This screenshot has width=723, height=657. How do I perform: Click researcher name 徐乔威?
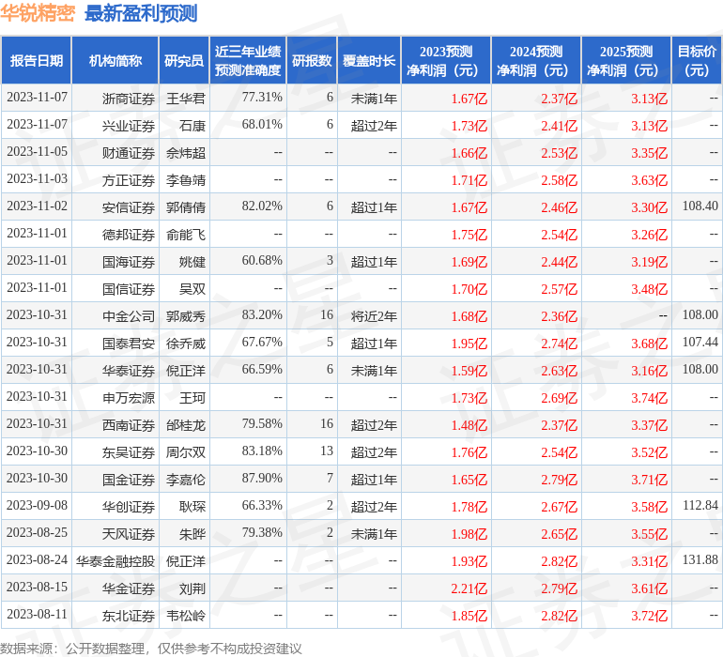[186, 343]
